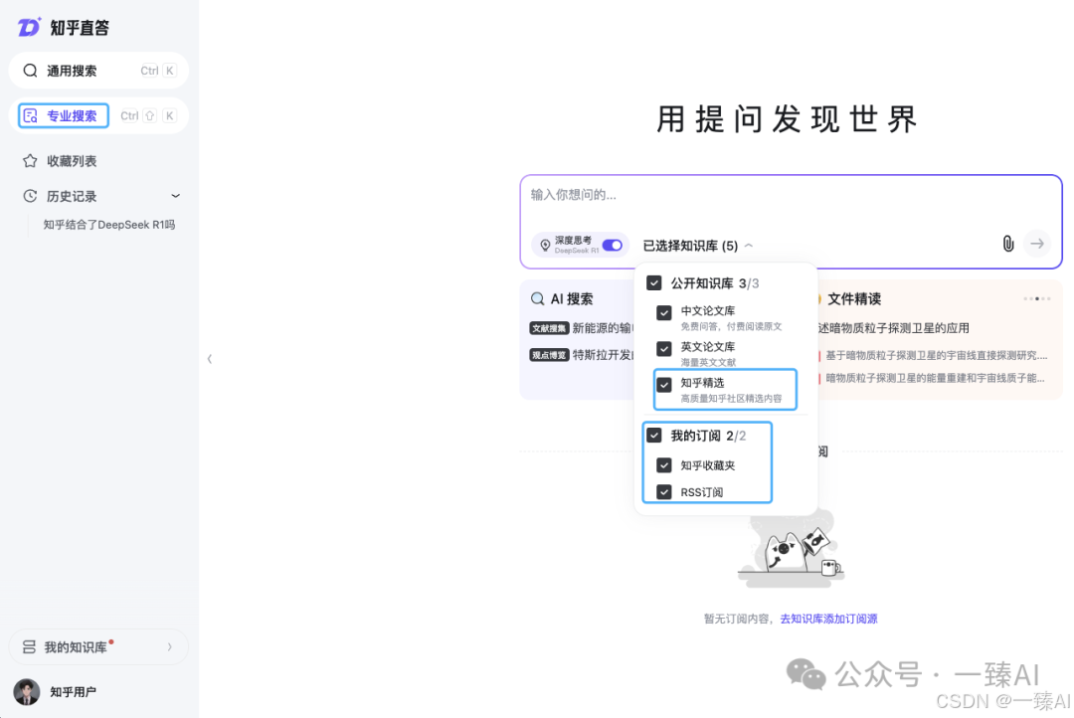Open the 历史记录 menu item

pyautogui.click(x=72, y=196)
